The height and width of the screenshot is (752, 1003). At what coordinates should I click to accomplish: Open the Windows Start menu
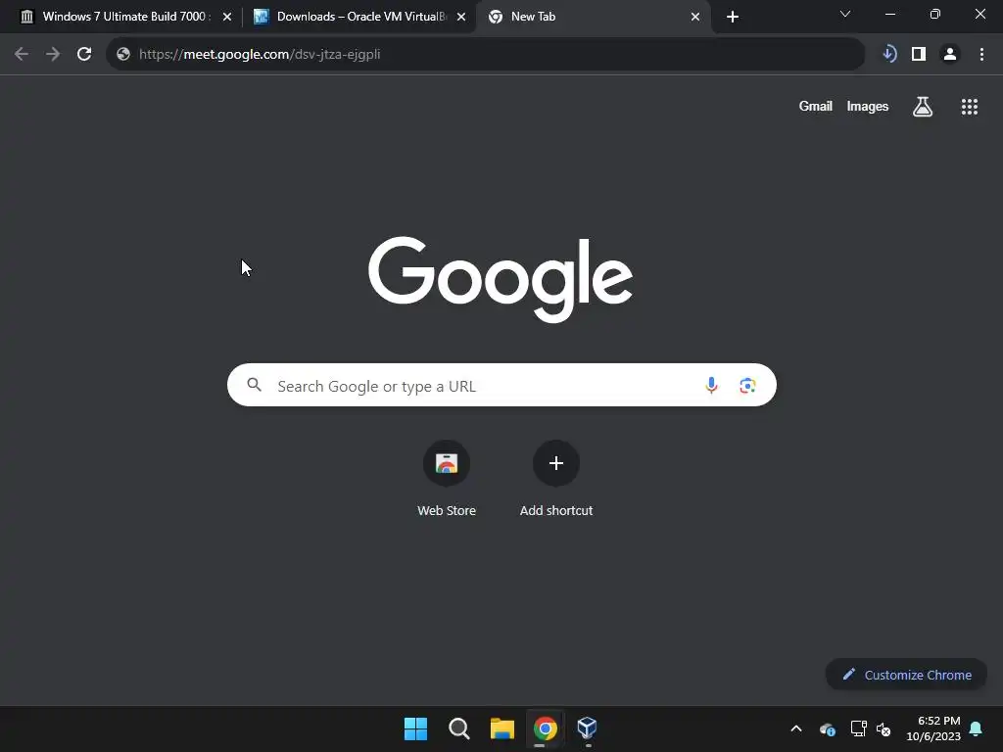415,728
